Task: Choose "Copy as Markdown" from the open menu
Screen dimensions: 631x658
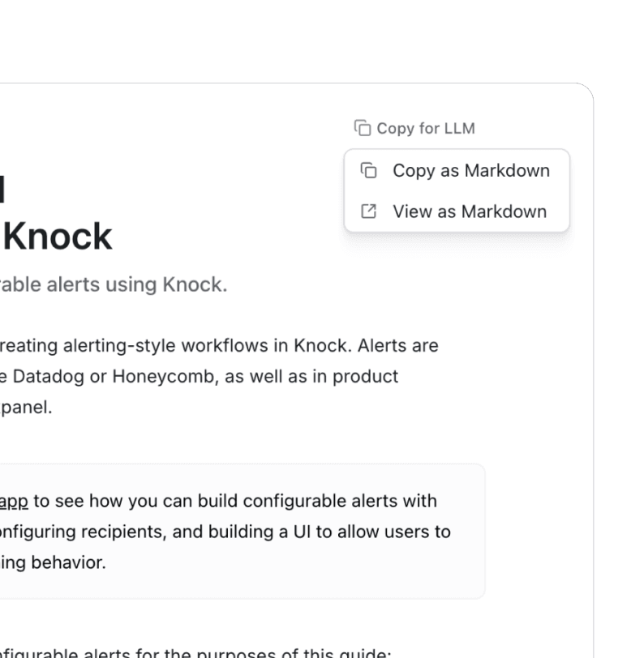Action: point(470,171)
